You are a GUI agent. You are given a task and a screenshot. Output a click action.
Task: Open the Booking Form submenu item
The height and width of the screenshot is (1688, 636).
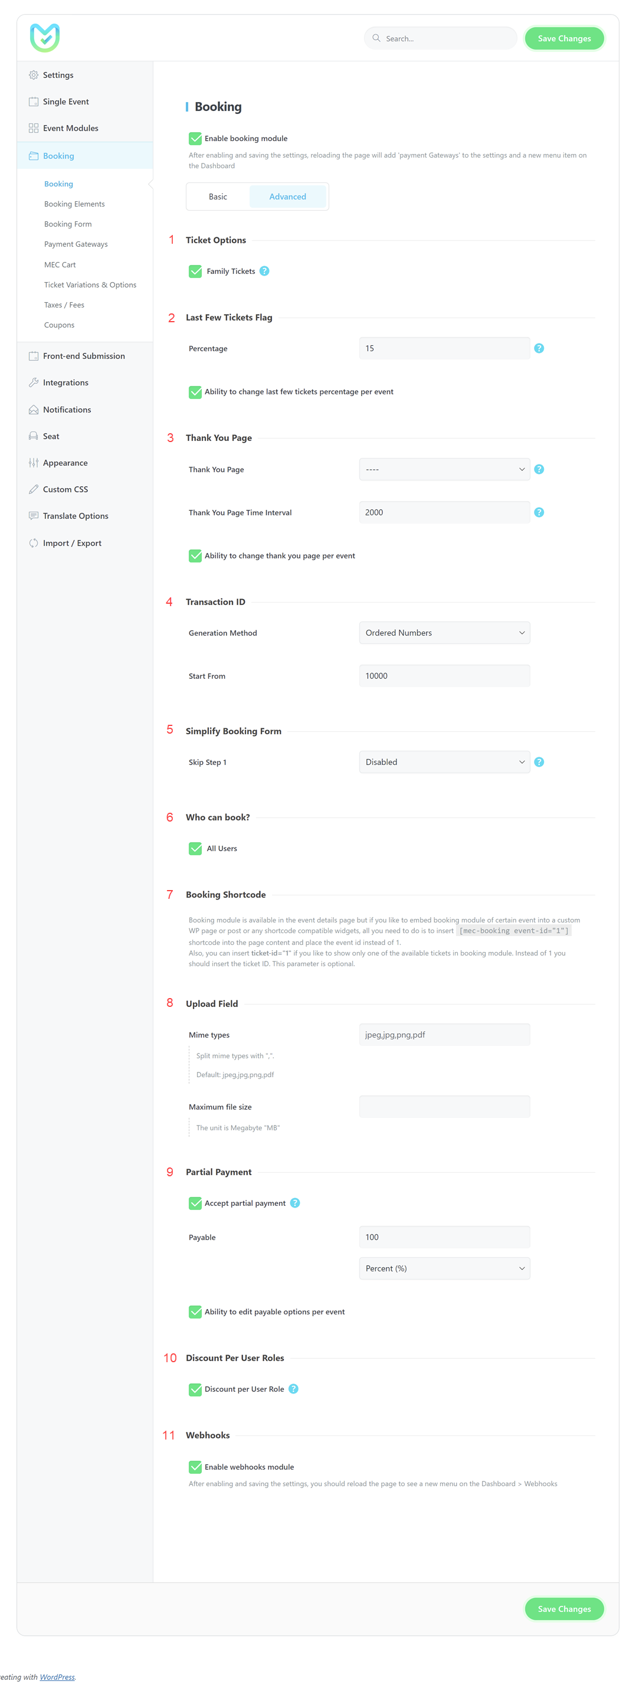click(68, 224)
